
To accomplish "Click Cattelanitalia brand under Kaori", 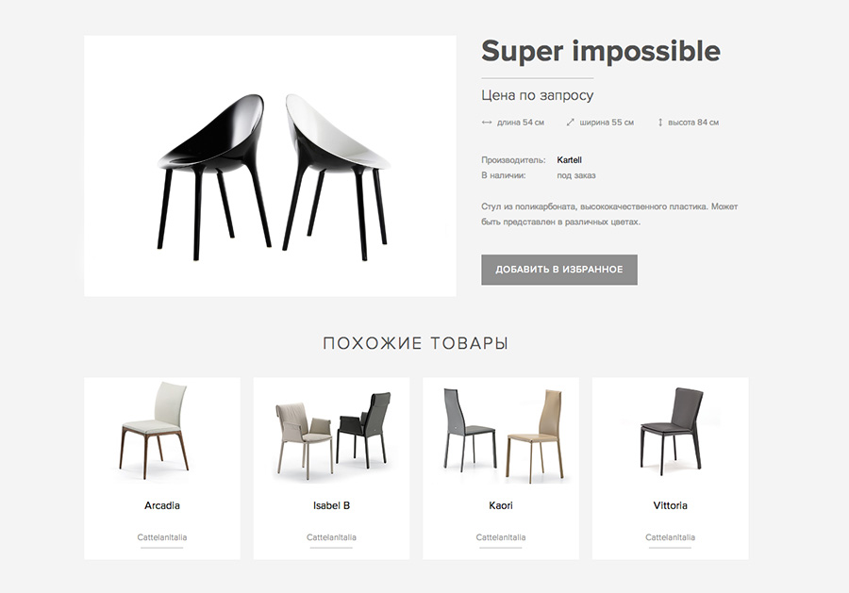I will click(501, 537).
